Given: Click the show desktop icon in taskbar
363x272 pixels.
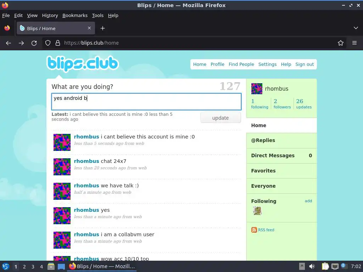Looking at the screenshot, I should pos(61,266).
